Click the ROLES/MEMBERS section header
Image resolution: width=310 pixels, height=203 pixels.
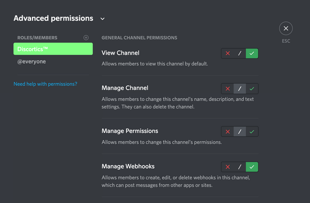(37, 38)
